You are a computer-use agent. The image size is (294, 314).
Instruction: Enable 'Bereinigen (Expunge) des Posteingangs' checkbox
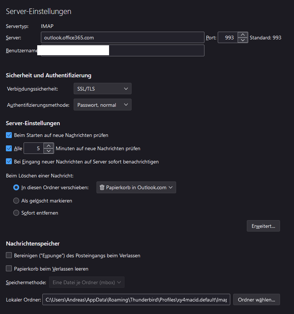coord(9,255)
